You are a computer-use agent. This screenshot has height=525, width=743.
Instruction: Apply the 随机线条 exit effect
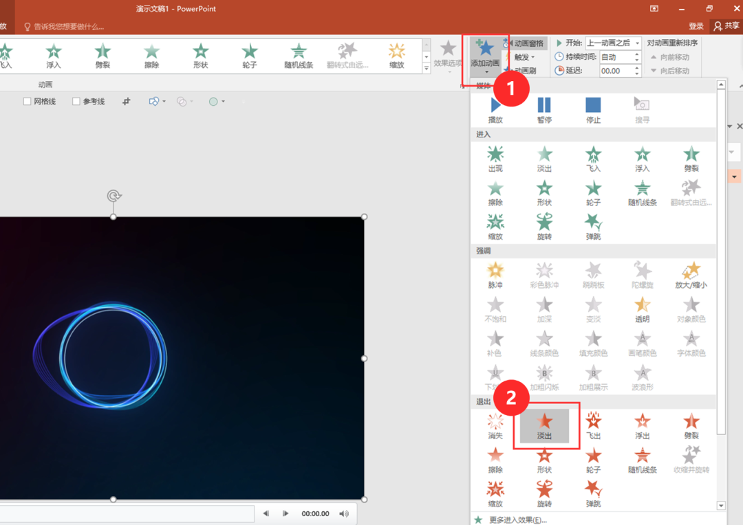[642, 460]
